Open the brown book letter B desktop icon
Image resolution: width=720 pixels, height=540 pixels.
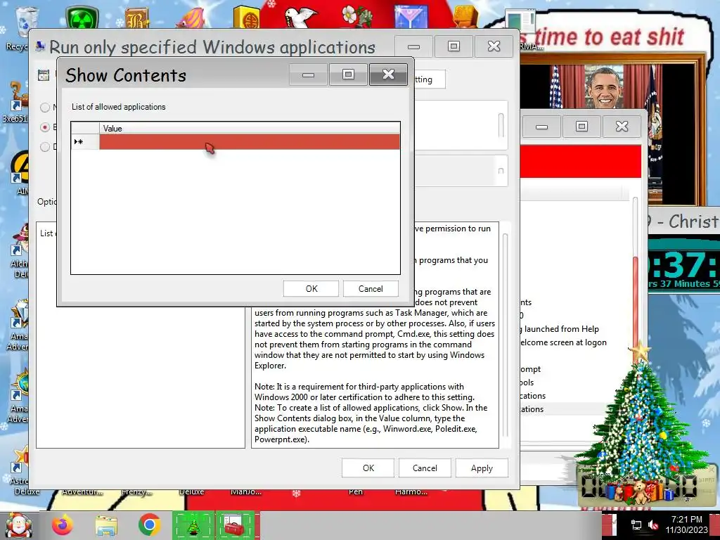tap(136, 18)
